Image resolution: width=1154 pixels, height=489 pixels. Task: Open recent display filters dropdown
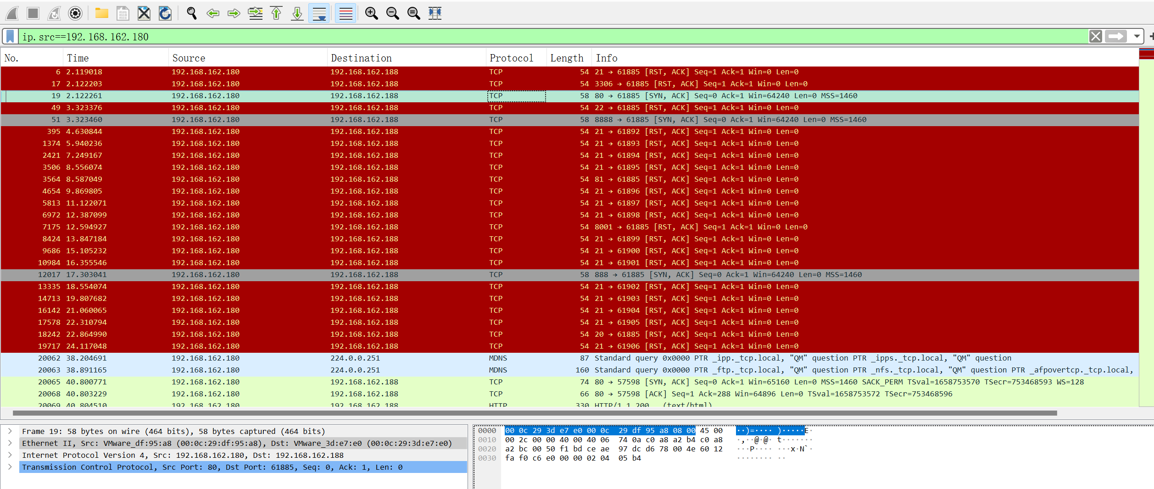[1137, 36]
